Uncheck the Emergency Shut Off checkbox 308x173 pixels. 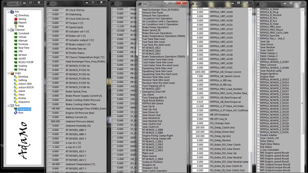point(141,92)
